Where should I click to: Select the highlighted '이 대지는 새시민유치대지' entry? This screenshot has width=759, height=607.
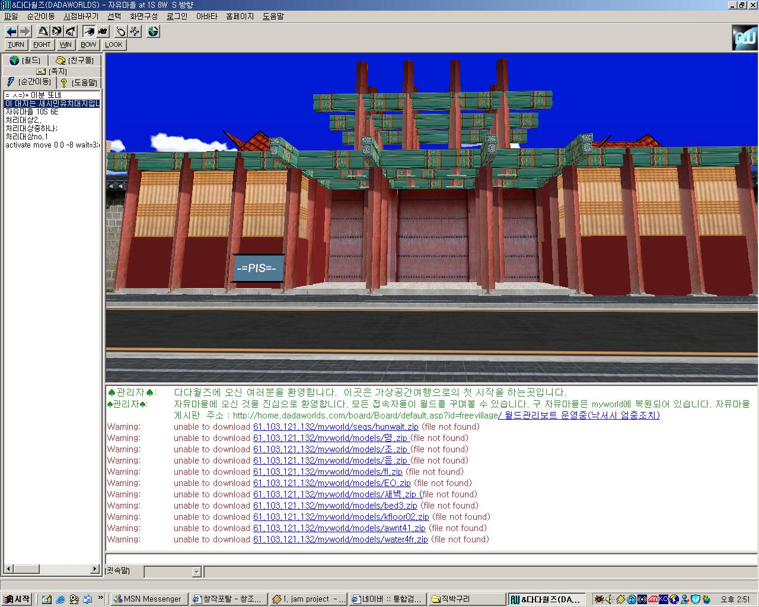[x=52, y=103]
